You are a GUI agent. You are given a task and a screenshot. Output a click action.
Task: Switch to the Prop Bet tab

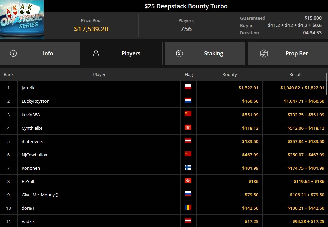coord(288,53)
